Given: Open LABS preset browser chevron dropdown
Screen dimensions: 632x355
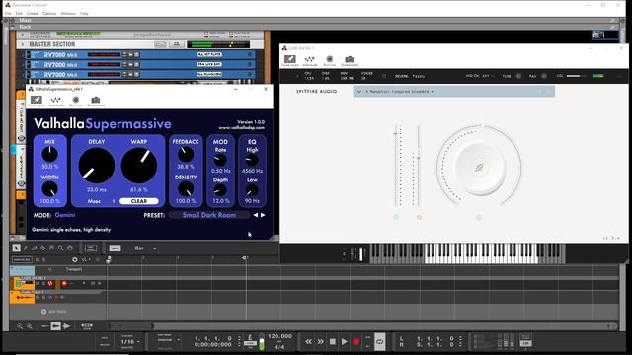Looking at the screenshot, I should point(359,92).
